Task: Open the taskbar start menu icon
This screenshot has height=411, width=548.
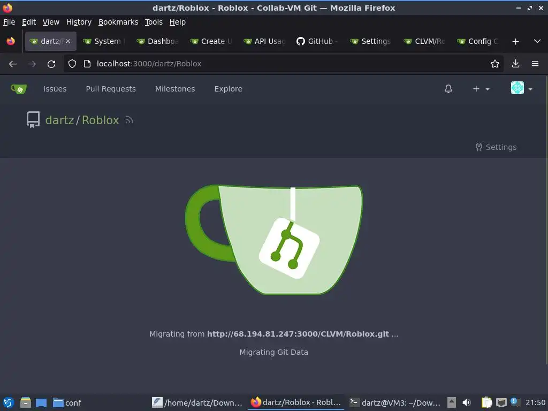Action: click(9, 402)
